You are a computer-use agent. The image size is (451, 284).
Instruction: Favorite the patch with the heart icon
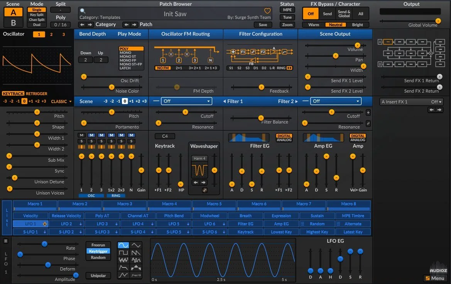click(x=267, y=11)
